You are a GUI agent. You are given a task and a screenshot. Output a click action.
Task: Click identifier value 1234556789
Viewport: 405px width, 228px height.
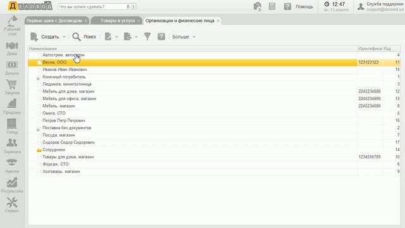coord(370,157)
